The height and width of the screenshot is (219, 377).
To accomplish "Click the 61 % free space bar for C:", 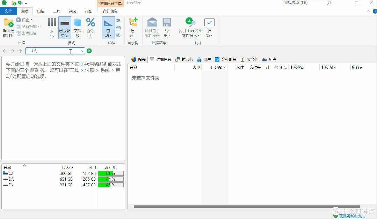I will coord(111,173).
